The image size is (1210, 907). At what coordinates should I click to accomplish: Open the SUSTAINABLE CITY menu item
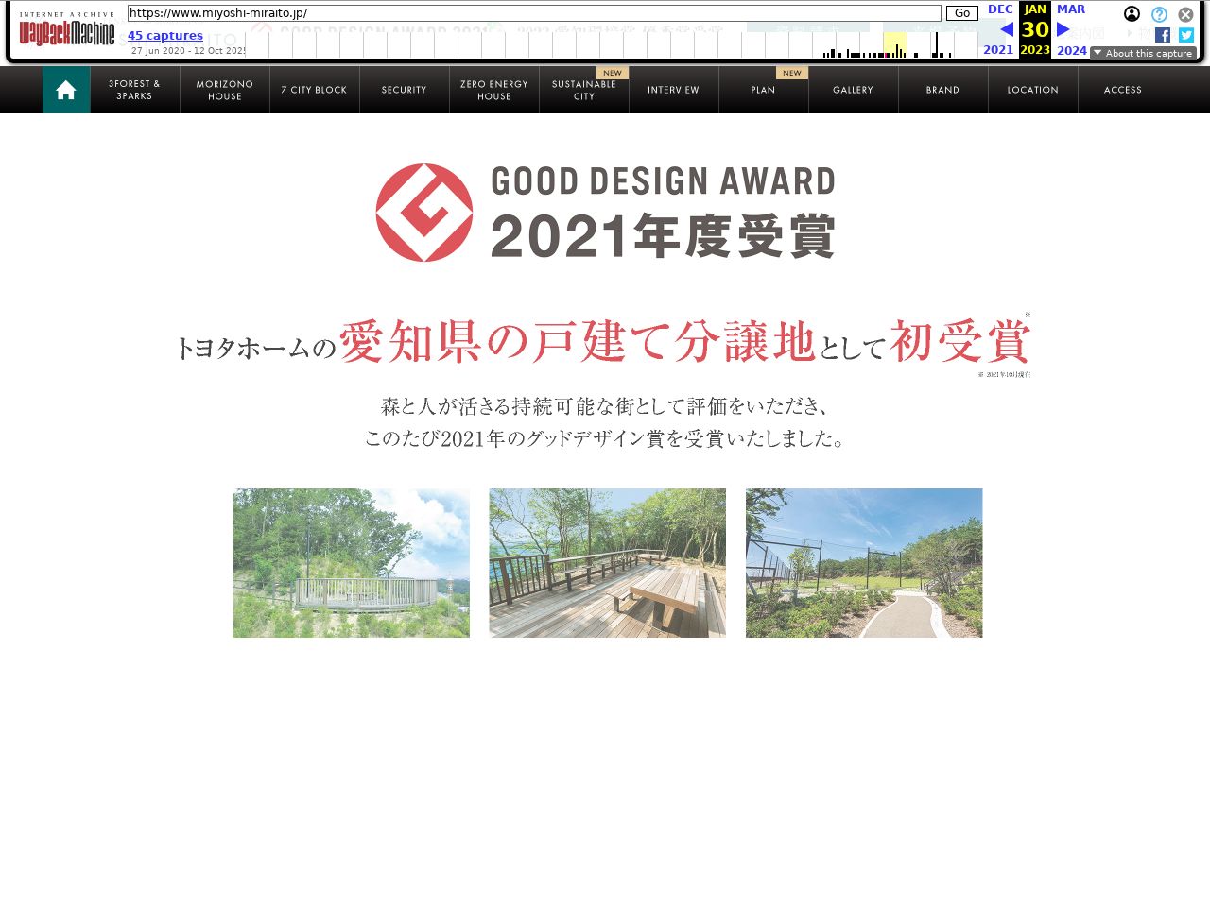pyautogui.click(x=584, y=90)
